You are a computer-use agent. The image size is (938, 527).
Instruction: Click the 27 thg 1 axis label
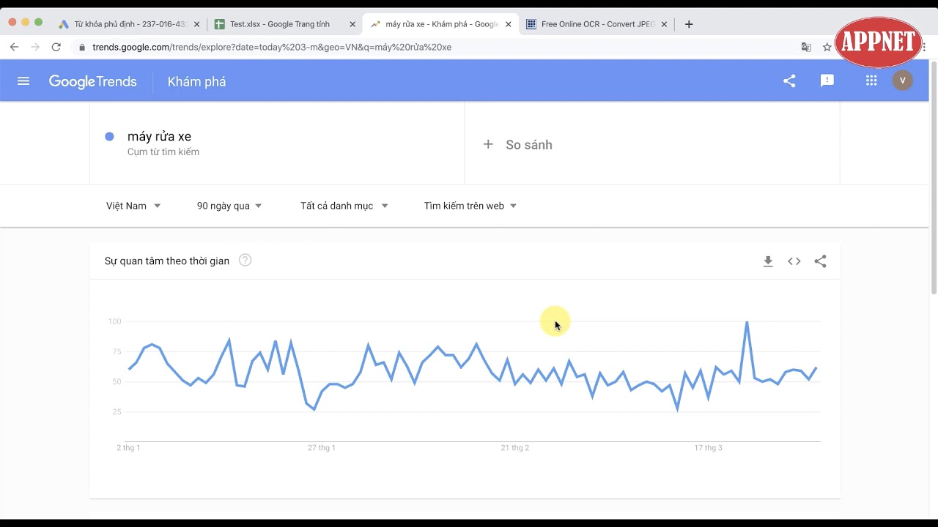pos(322,447)
